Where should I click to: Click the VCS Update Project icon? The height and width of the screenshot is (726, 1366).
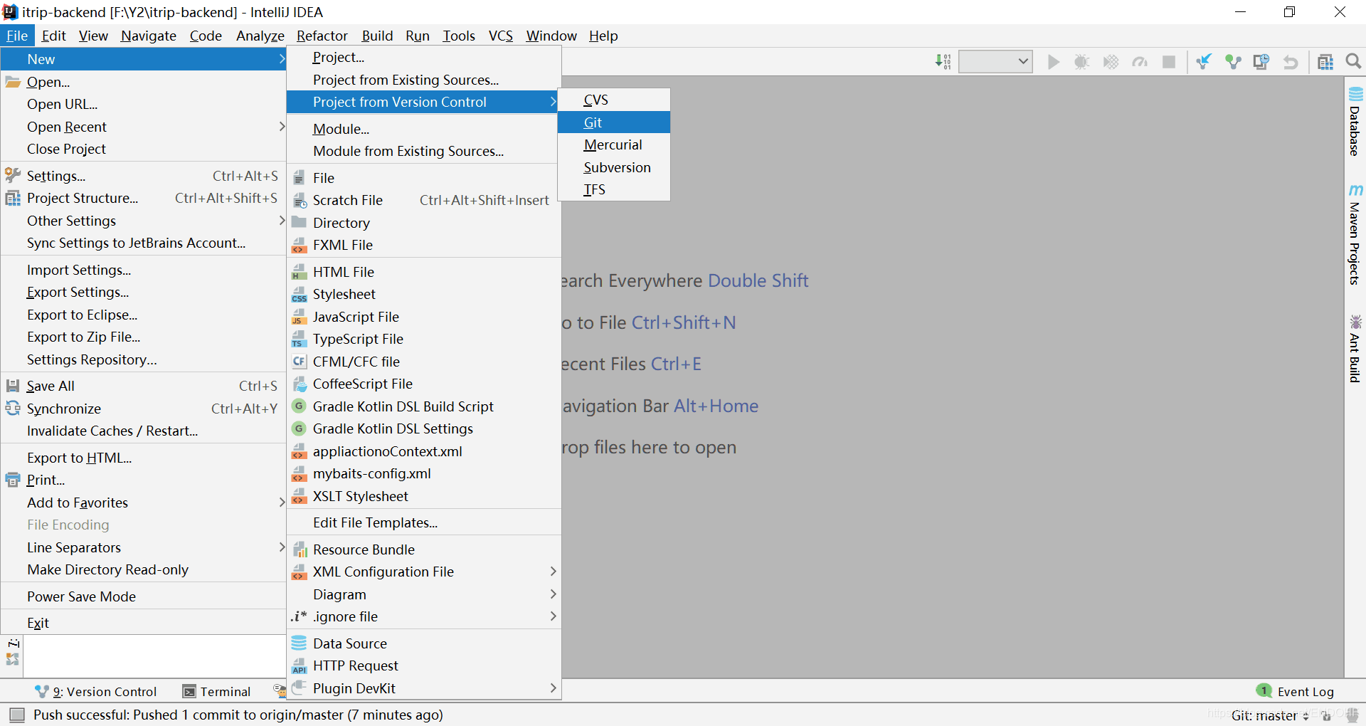[x=1203, y=62]
